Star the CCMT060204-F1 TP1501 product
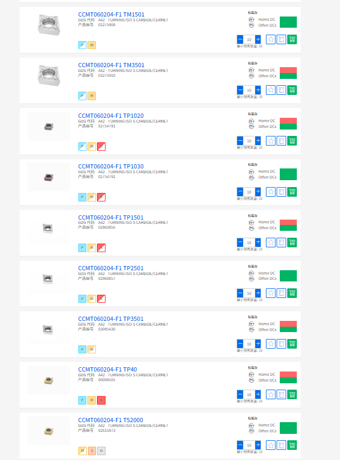 [271, 243]
